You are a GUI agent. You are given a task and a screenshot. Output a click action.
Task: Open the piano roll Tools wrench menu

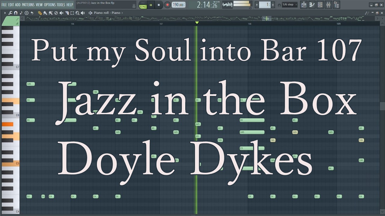10,13
